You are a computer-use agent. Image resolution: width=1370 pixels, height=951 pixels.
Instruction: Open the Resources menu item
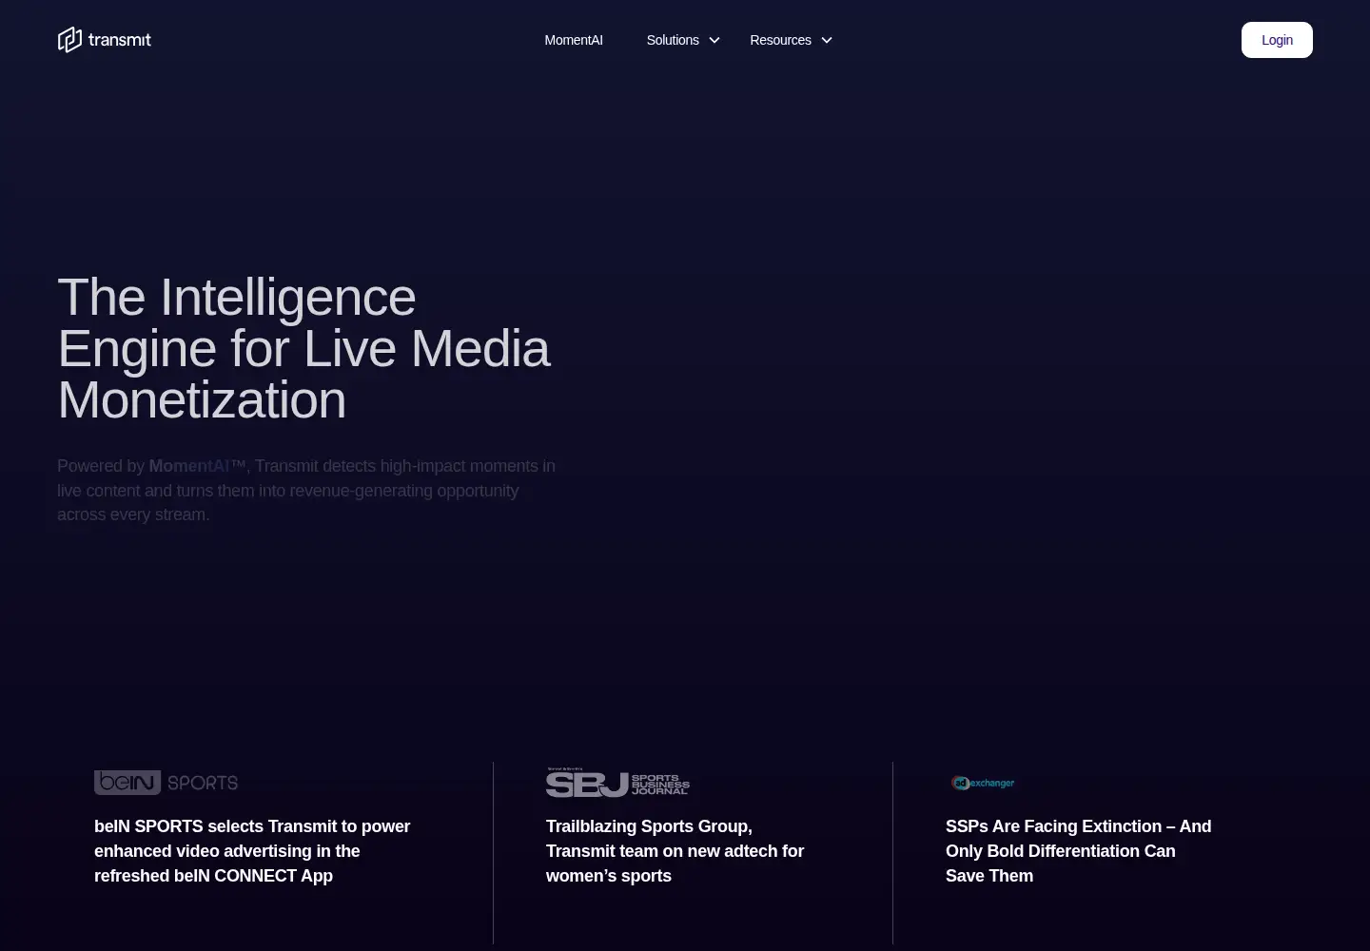[x=780, y=40]
